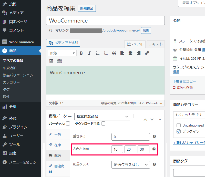Expand 表示オプション screen options
The height and width of the screenshot is (177, 205).
[x=192, y=3]
